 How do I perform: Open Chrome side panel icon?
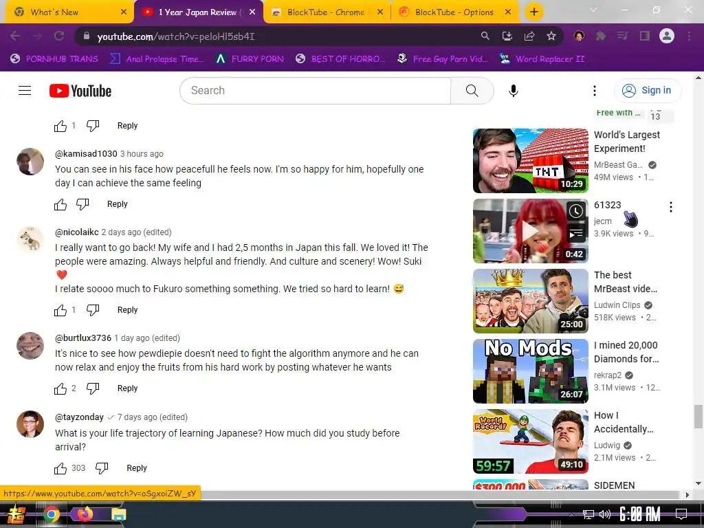tap(645, 36)
